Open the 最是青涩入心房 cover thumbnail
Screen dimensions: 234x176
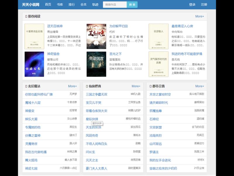click(x=159, y=36)
